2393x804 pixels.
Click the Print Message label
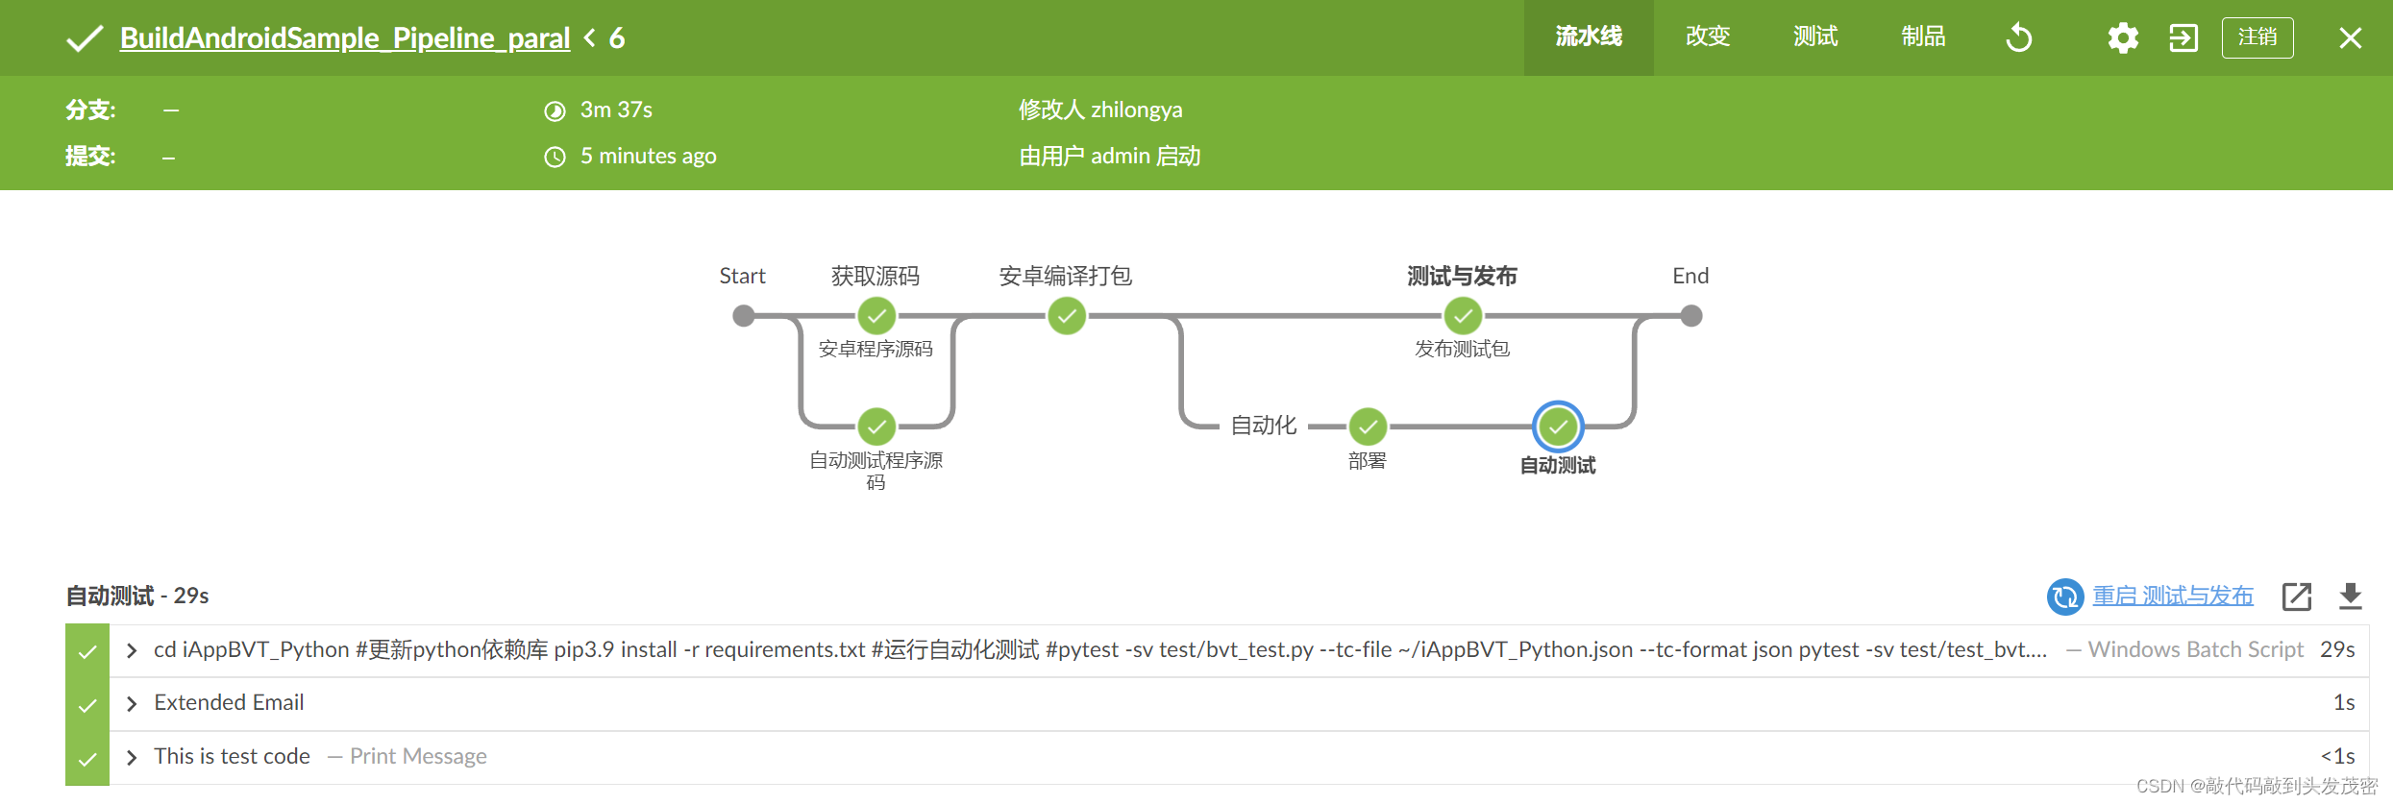point(418,757)
